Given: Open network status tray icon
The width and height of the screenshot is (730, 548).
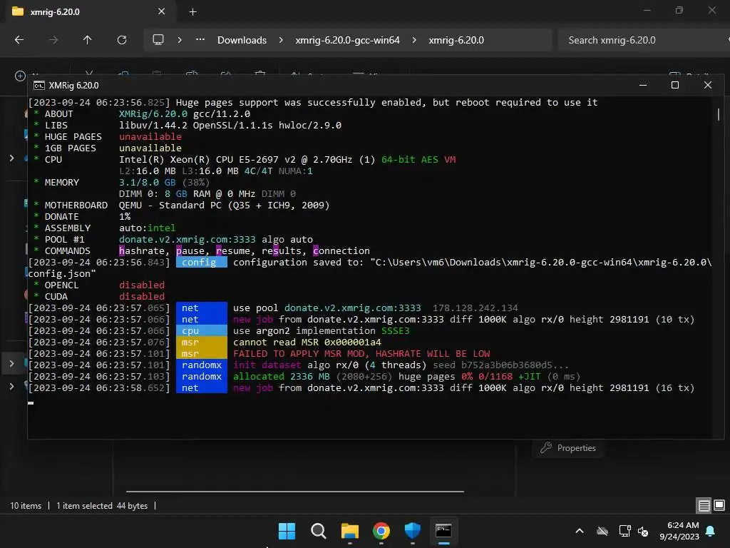Looking at the screenshot, I should point(624,531).
